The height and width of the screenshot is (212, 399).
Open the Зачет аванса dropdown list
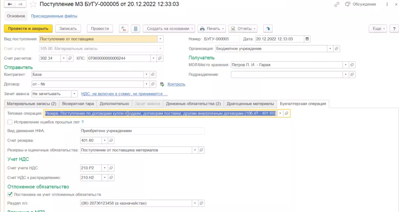74,94
